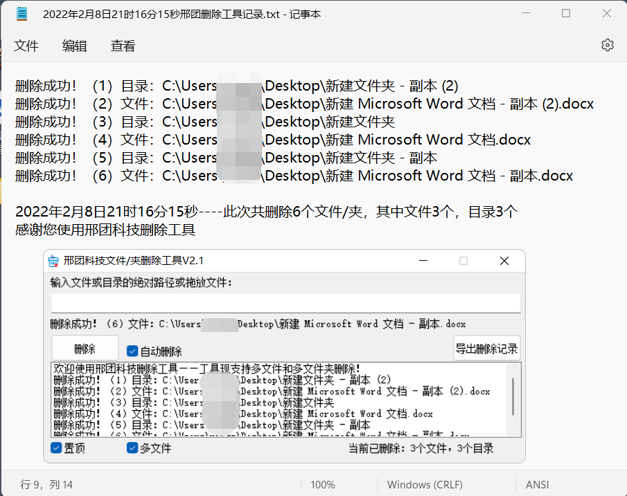Click Notepad line (1) 新建文件夹 - 副本 (2)
The width and height of the screenshot is (627, 496).
point(237,86)
